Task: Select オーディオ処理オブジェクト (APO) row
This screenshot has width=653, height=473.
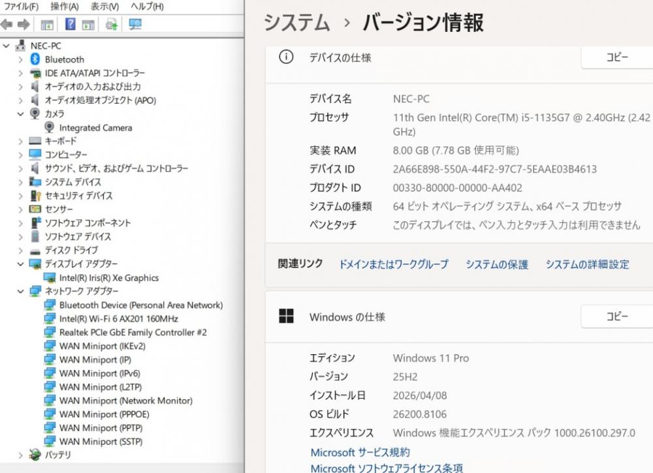Action: pos(101,100)
